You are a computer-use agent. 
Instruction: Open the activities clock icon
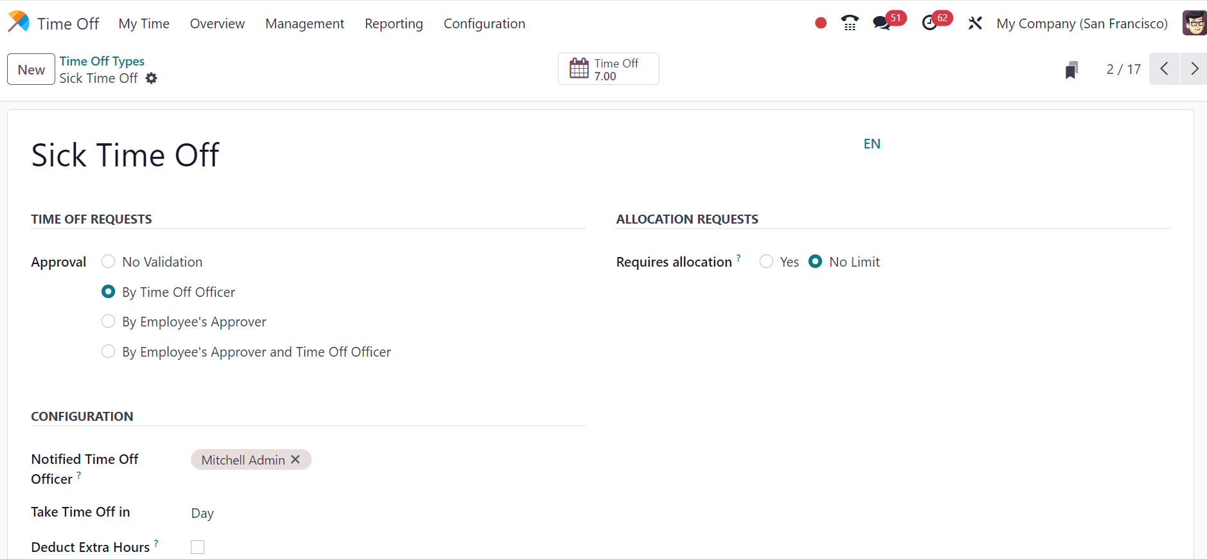[929, 23]
